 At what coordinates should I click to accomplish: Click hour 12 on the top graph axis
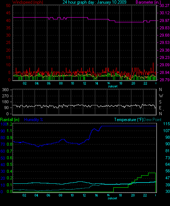(x=84, y=83)
